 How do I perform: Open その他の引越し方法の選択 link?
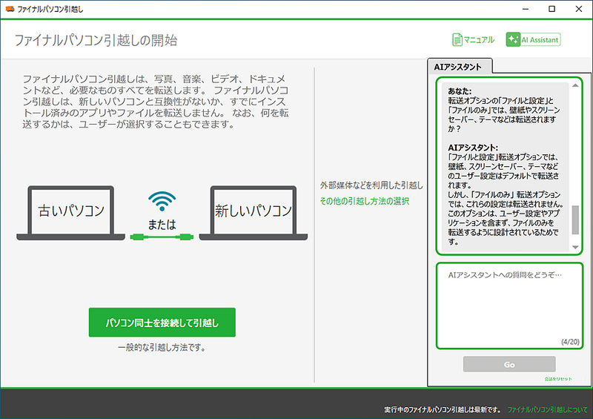click(x=365, y=201)
